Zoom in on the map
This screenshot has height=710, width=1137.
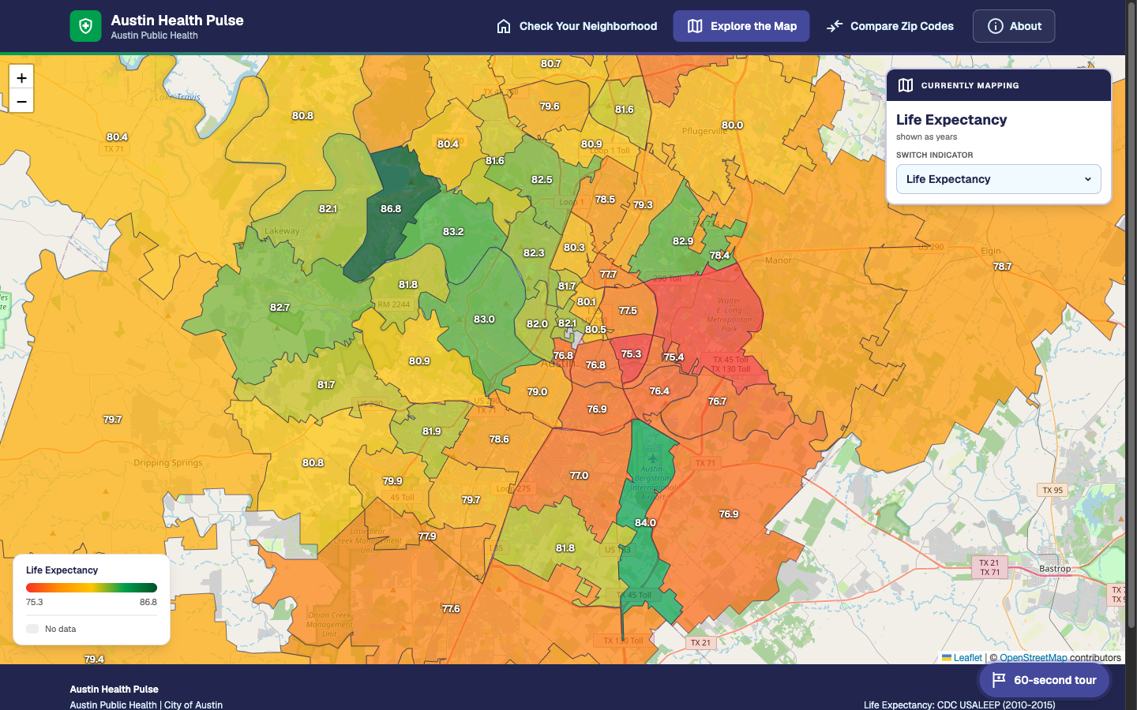(21, 77)
